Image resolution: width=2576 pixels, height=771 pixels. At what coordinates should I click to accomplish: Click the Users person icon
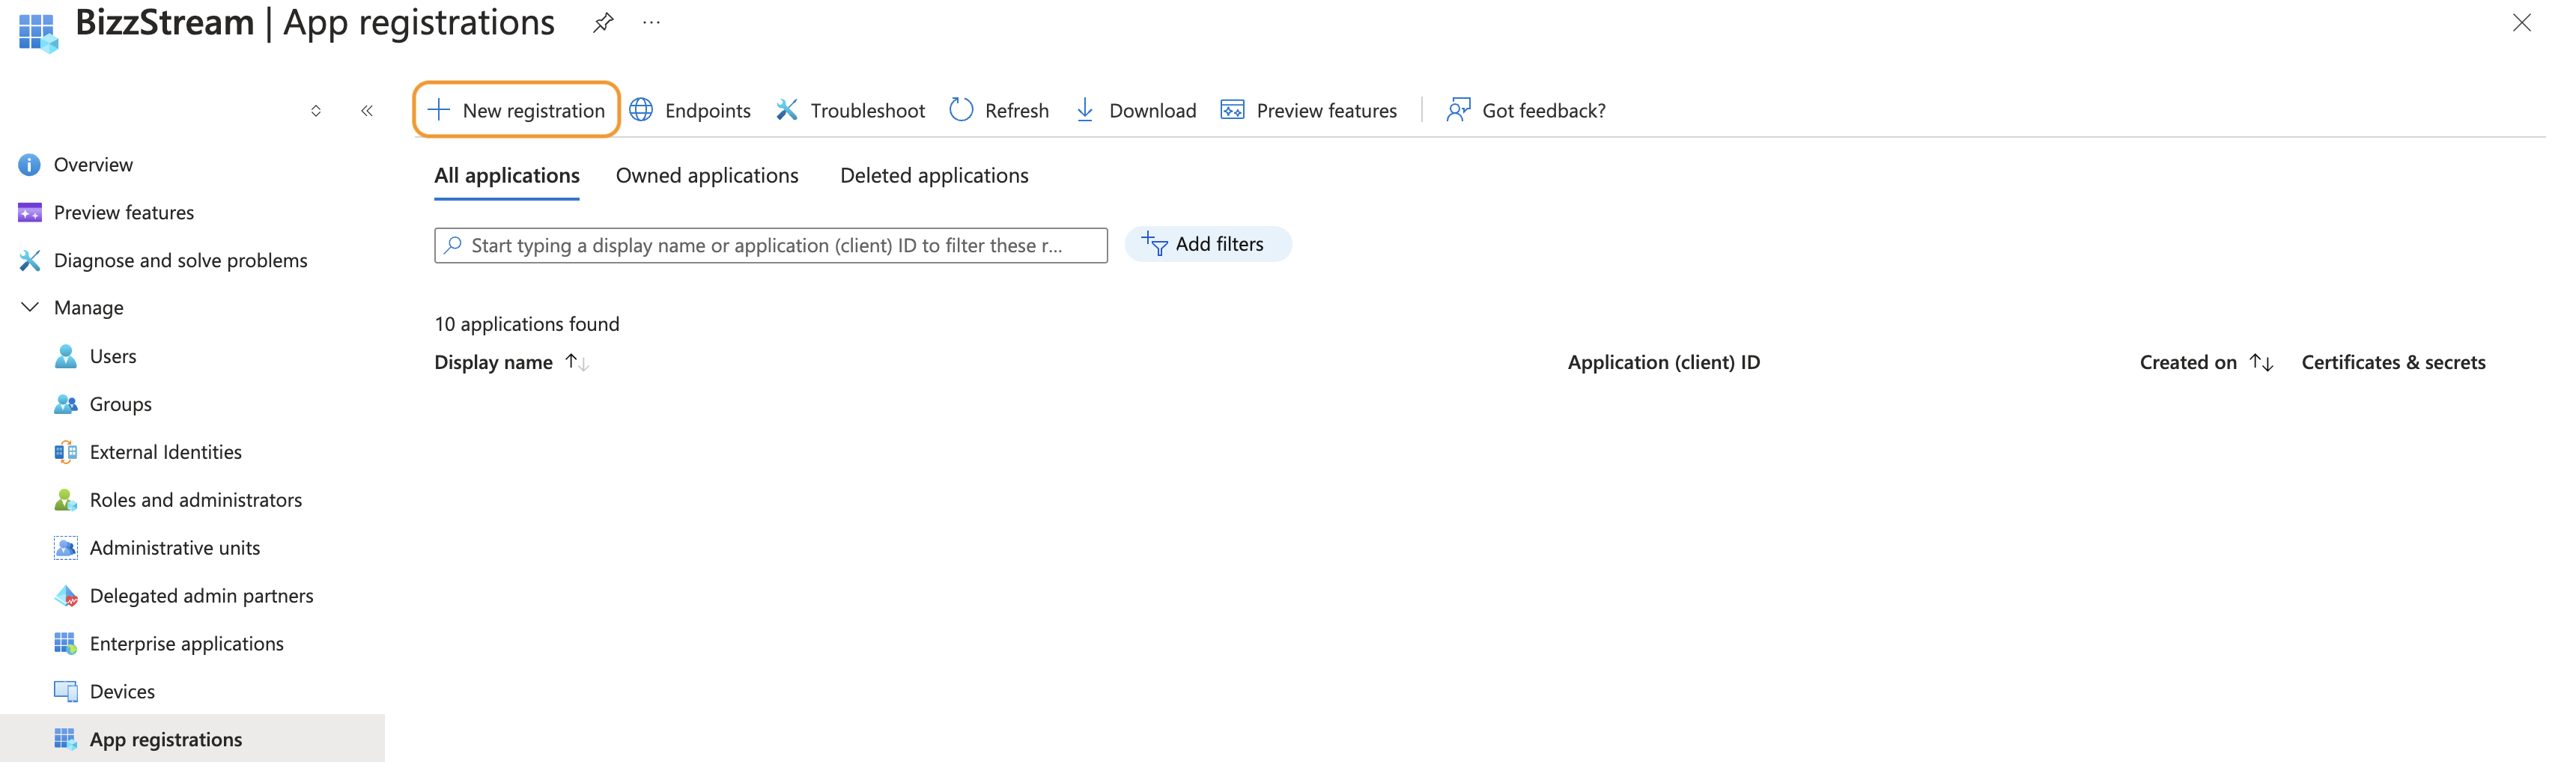pyautogui.click(x=65, y=357)
